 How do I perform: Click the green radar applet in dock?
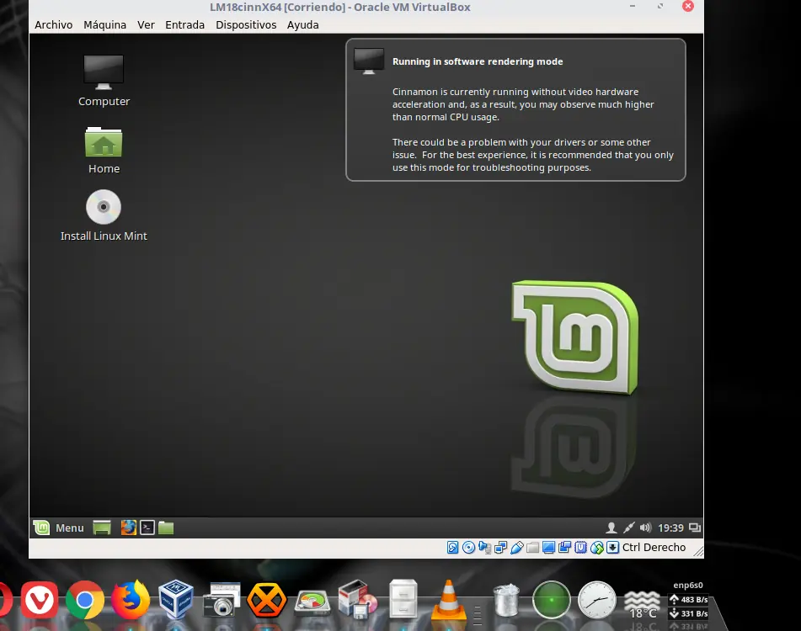pos(551,600)
